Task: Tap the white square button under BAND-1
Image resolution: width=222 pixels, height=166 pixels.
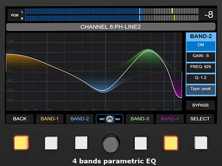Action: coord(52,143)
